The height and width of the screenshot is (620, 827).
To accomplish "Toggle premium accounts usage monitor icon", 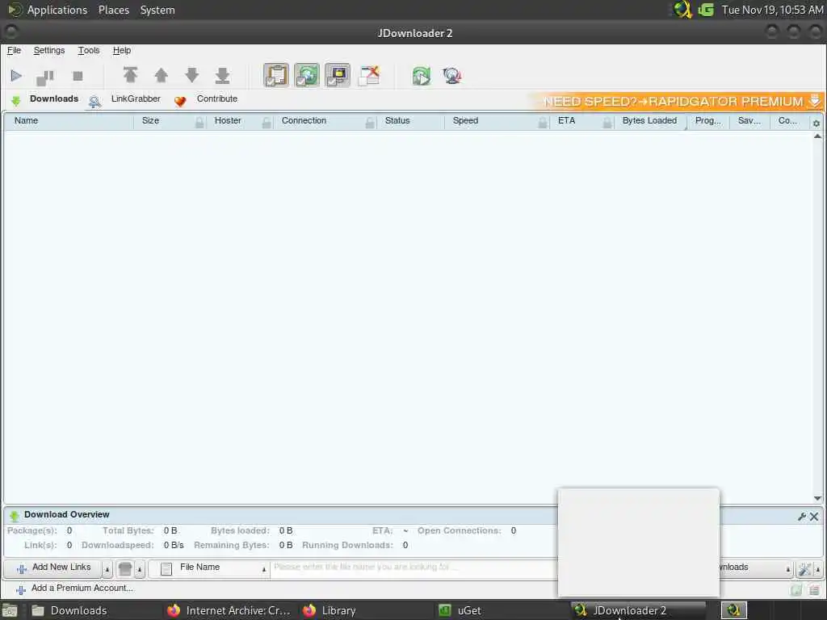I will [338, 75].
